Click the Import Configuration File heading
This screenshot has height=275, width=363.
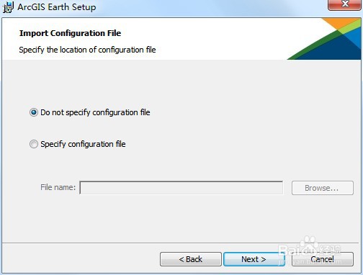70,33
